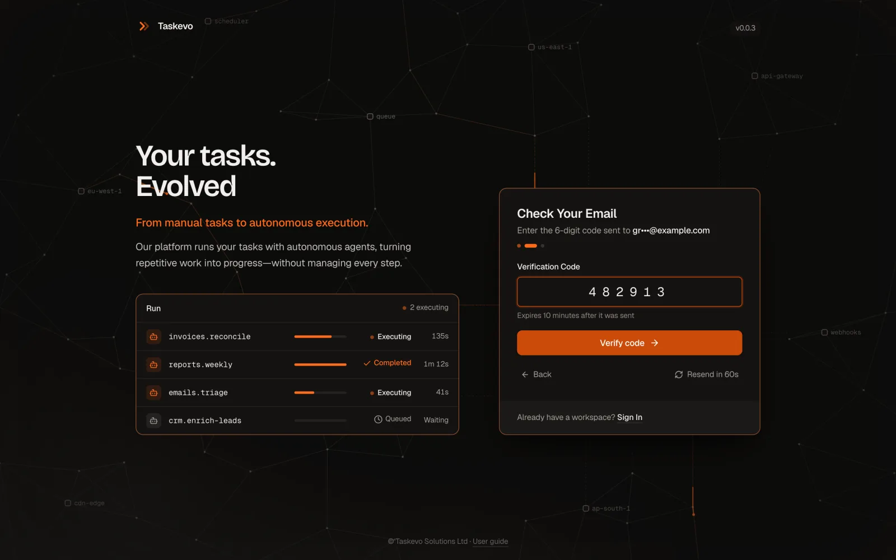Click the Verify code button
896x560 pixels.
click(629, 343)
